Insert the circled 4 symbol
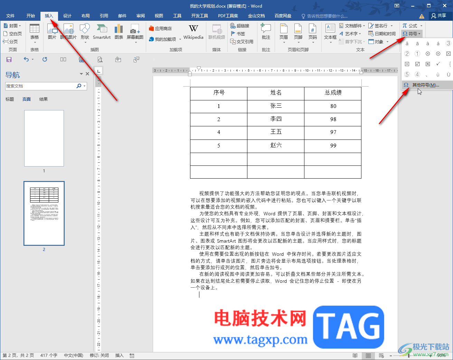Screen dimensions: 453x360 tap(417, 74)
